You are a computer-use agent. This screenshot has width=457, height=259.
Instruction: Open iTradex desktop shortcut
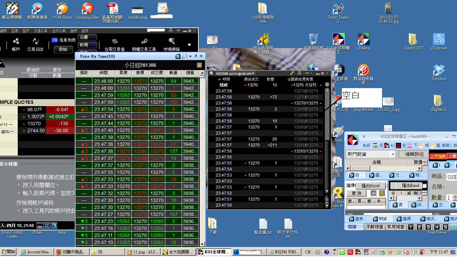[363, 42]
